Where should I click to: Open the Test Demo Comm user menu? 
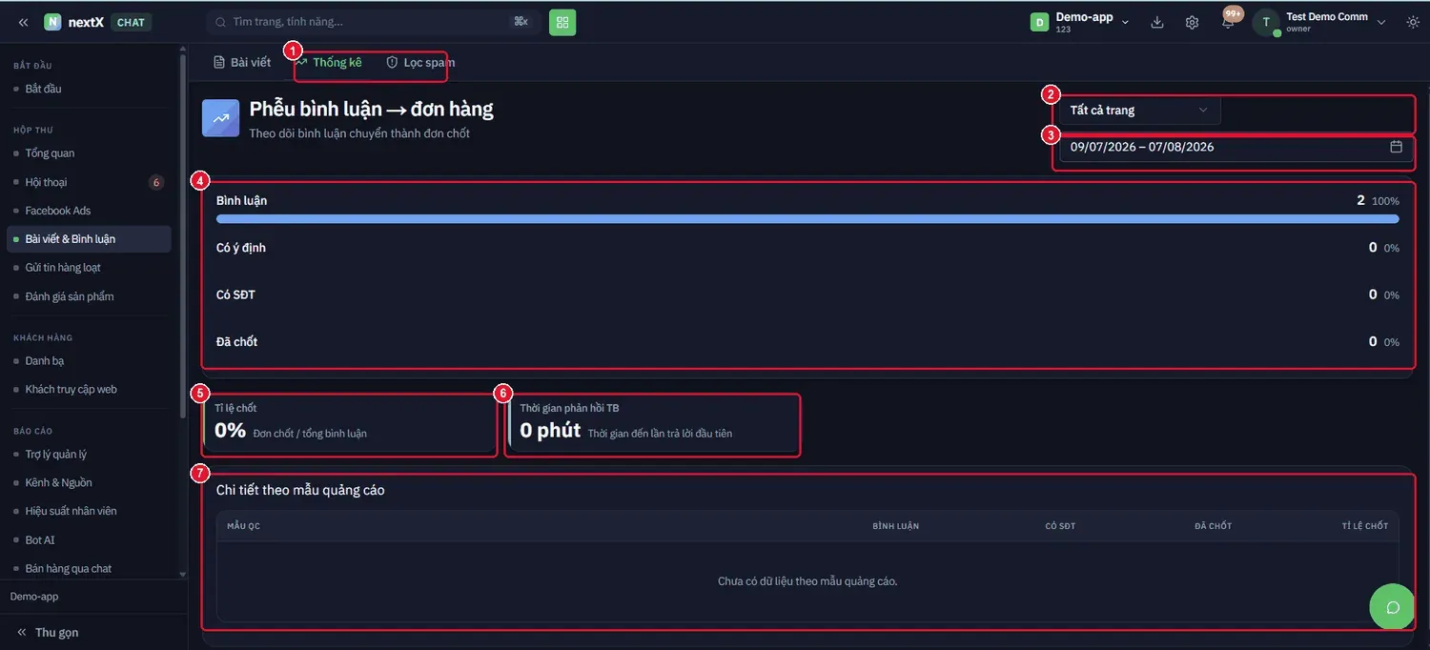(x=1320, y=22)
